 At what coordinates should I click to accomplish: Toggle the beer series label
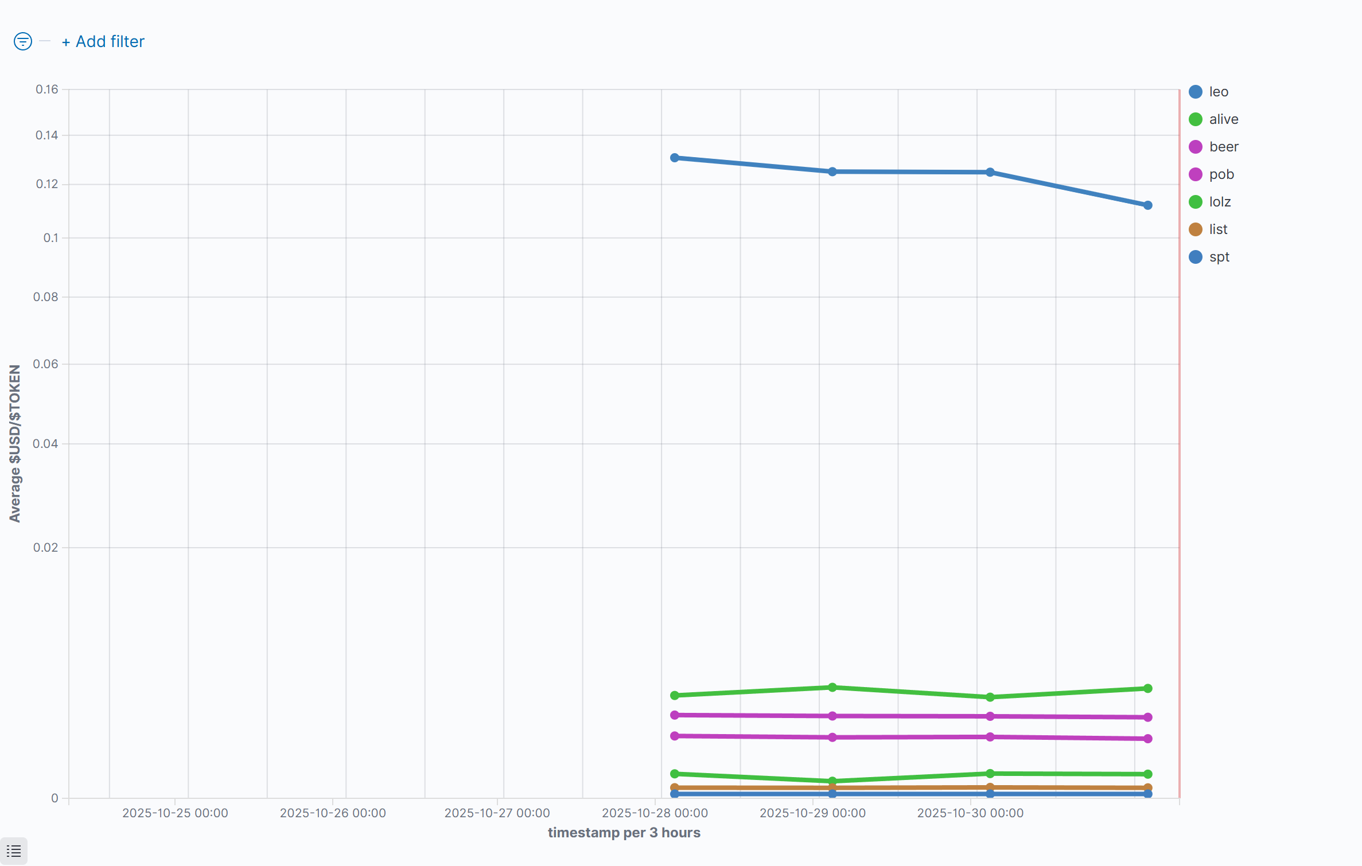pyautogui.click(x=1223, y=147)
